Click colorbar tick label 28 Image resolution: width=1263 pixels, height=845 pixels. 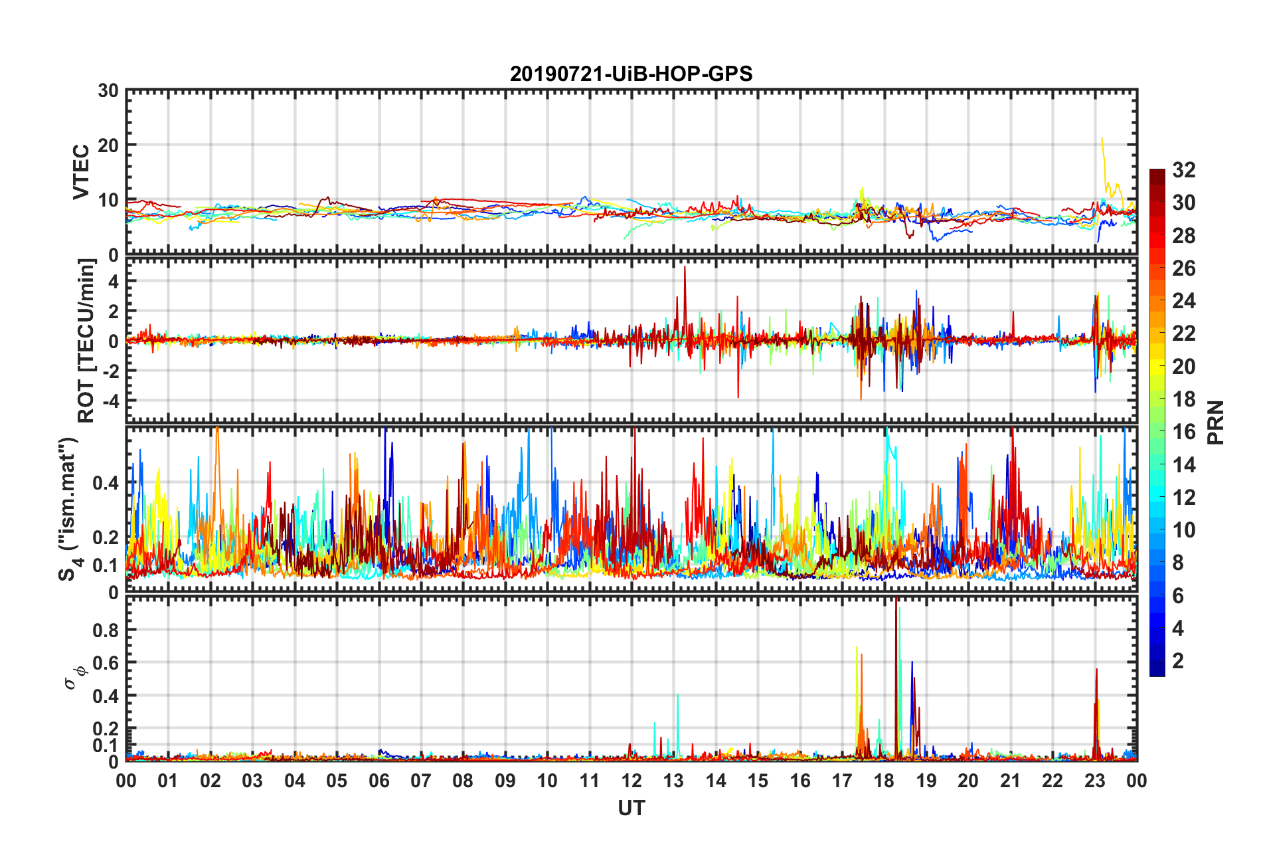point(1183,236)
